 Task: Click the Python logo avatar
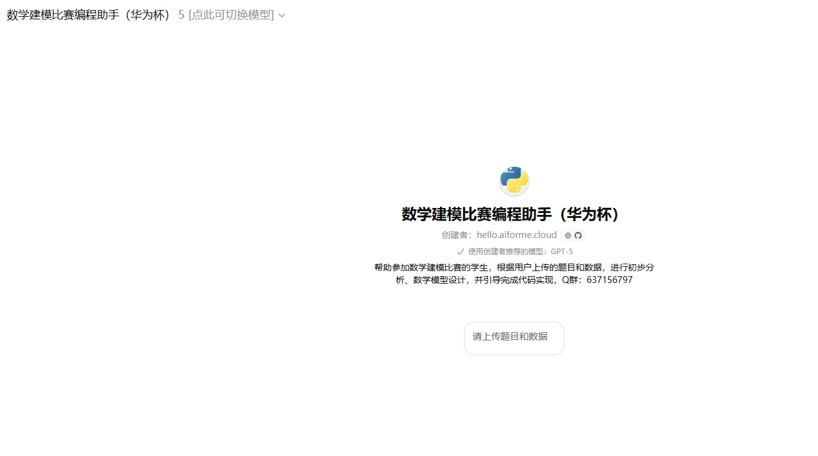click(514, 181)
